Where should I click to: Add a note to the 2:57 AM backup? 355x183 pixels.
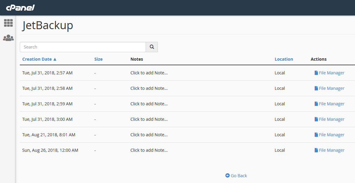point(149,73)
